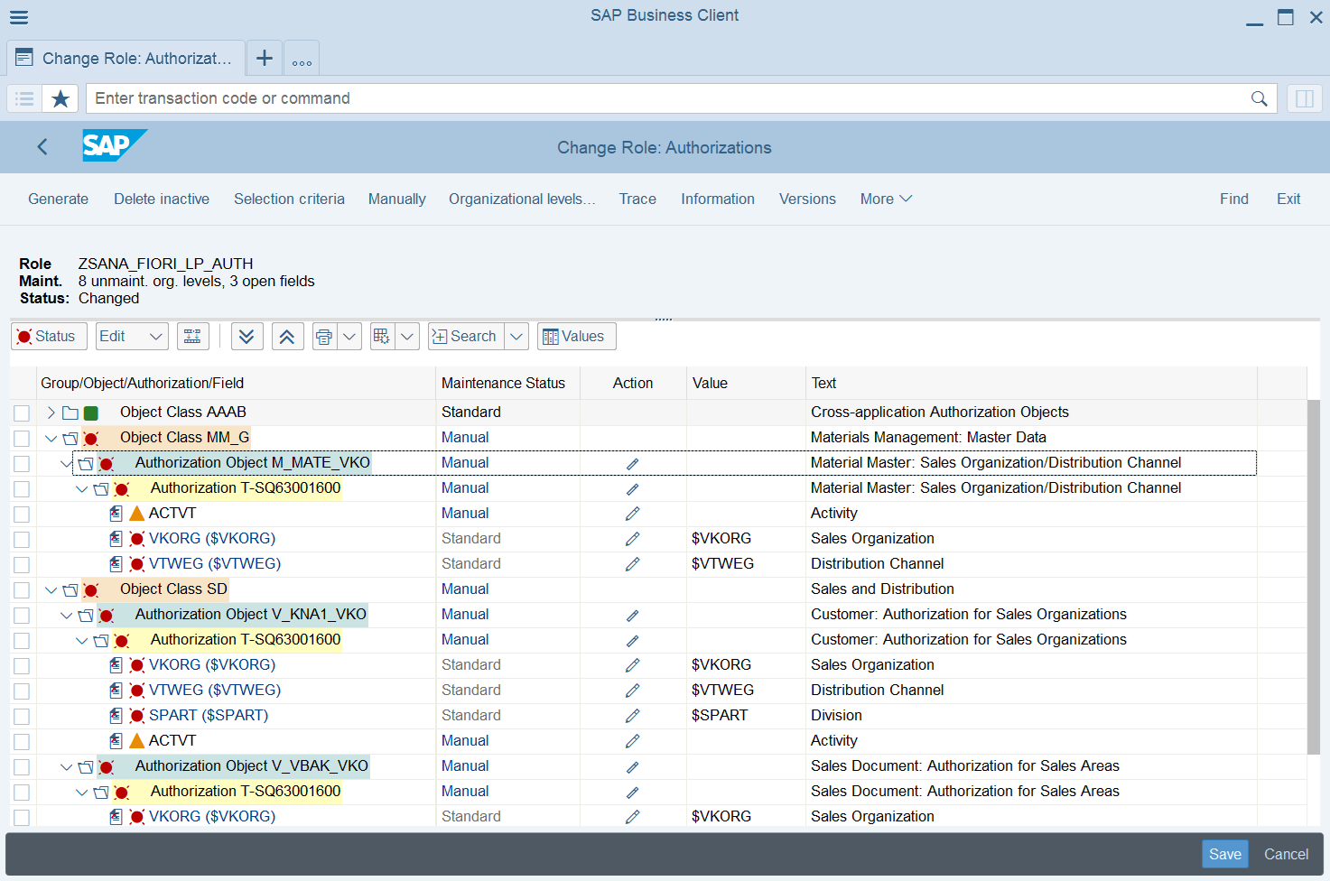
Task: Open the hamburger menu in SAP Business Client
Action: tap(19, 17)
